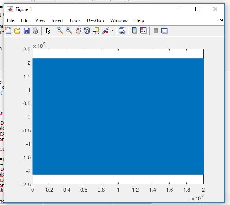This screenshot has width=230, height=205.
Task: Open file using the folder icon
Action: [17, 30]
